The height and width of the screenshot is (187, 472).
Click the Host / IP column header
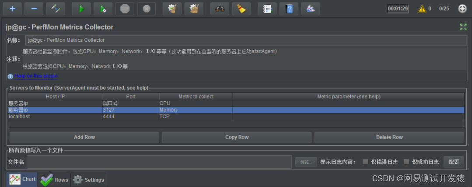click(55, 97)
